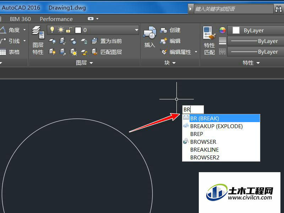Click the Thaw All Layers sun icon
The width and height of the screenshot is (284, 213).
(x=73, y=52)
